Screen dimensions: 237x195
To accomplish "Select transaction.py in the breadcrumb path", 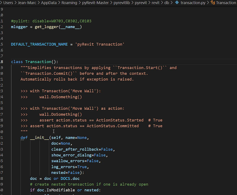I will [x=193, y=3].
